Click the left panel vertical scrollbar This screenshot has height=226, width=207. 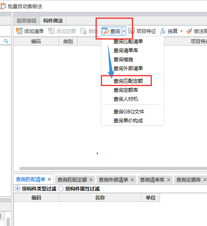pos(8,222)
